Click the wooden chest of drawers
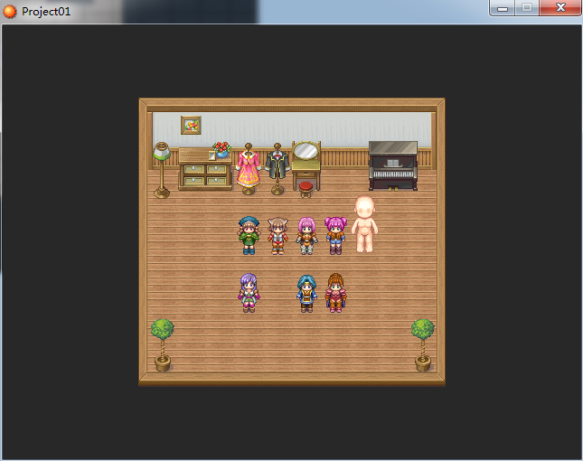583x461 pixels. (205, 169)
